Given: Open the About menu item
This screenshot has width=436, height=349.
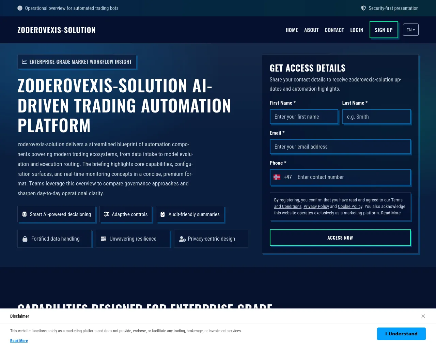Looking at the screenshot, I should 311,30.
